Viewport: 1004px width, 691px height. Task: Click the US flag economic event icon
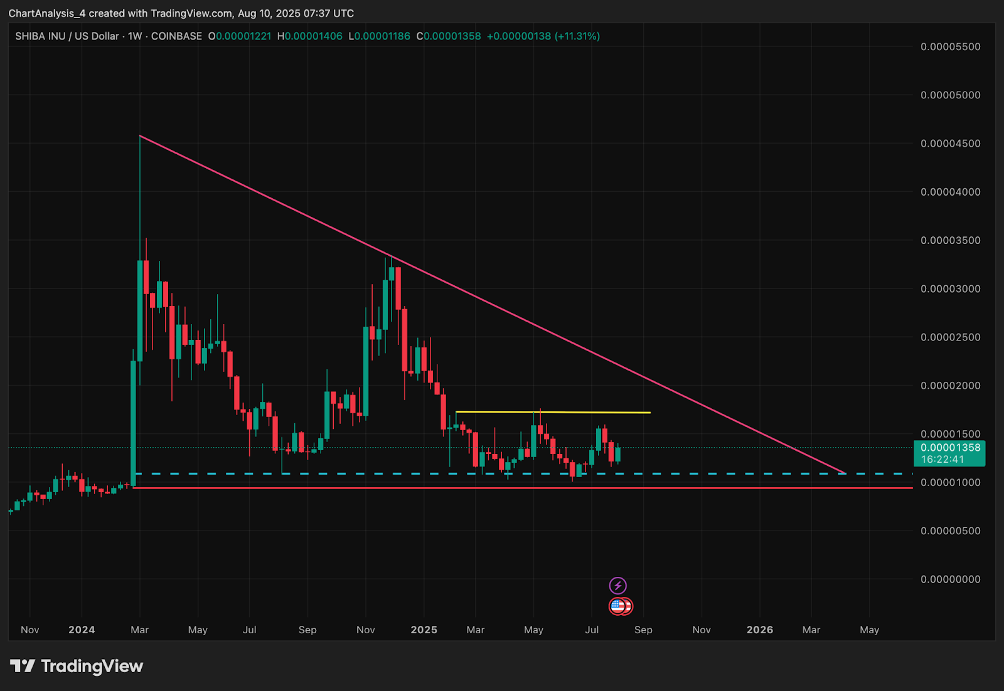pos(618,606)
